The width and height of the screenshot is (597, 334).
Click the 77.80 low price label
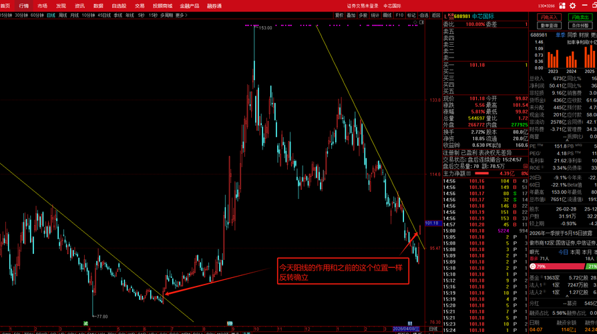(x=102, y=317)
